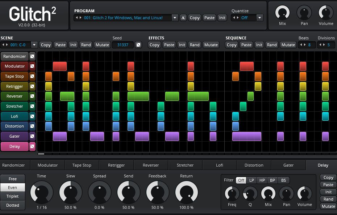Viewport: 337px width, 215px height.
Task: Click the program rename 'A' icon
Action: [x=183, y=18]
